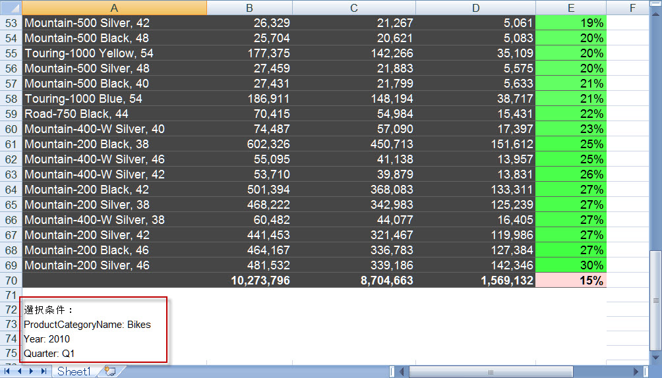Select cell with value 177,375
The height and width of the screenshot is (378, 662).
coord(249,53)
